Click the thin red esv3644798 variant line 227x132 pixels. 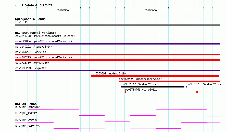point(117,38)
